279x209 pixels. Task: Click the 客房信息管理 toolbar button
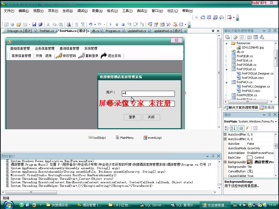[x=21, y=56]
